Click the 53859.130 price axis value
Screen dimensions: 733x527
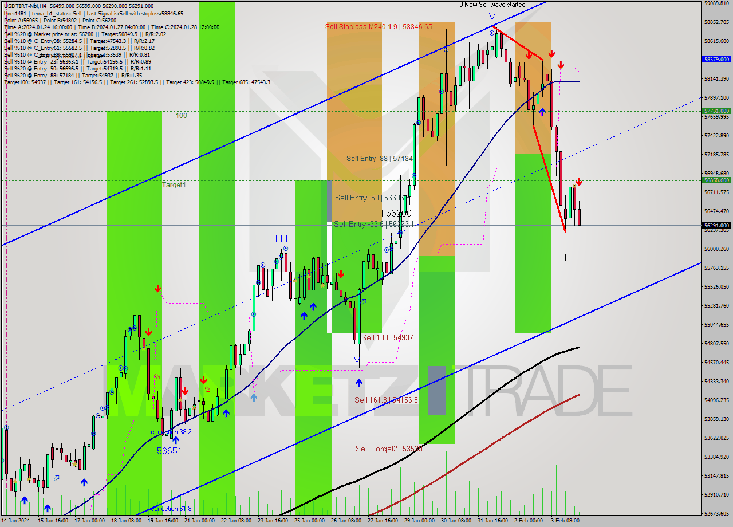coord(716,419)
